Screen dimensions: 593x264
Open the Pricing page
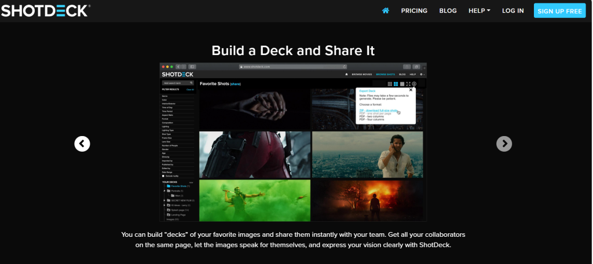[414, 10]
